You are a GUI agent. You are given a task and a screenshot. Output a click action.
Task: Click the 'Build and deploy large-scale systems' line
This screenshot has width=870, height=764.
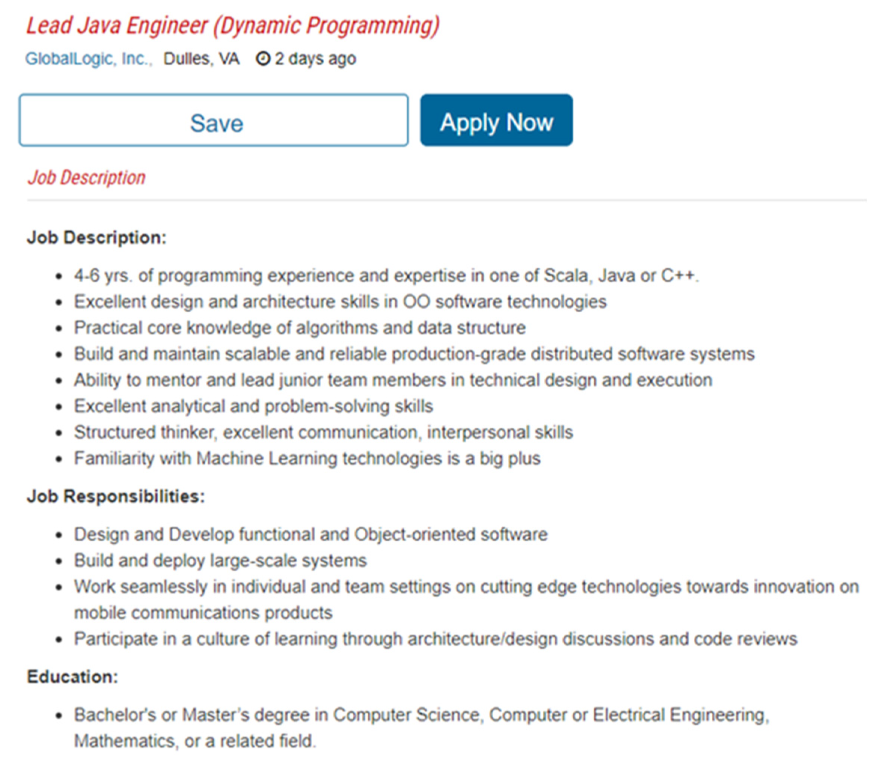(x=220, y=560)
